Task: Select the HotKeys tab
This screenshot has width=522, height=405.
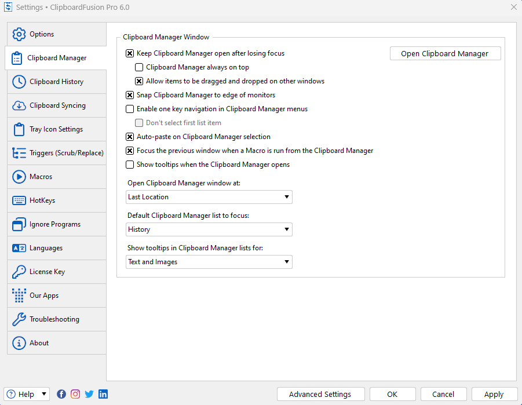Action: pos(57,200)
